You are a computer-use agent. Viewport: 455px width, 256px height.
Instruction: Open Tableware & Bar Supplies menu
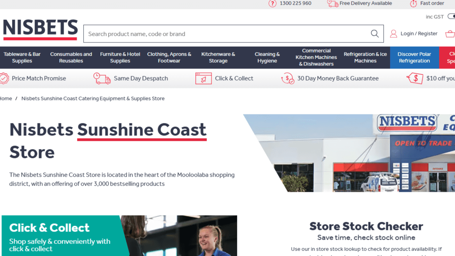click(x=22, y=58)
